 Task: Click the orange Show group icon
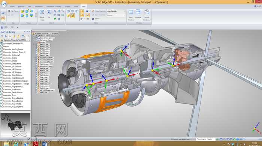click(x=3, y=18)
